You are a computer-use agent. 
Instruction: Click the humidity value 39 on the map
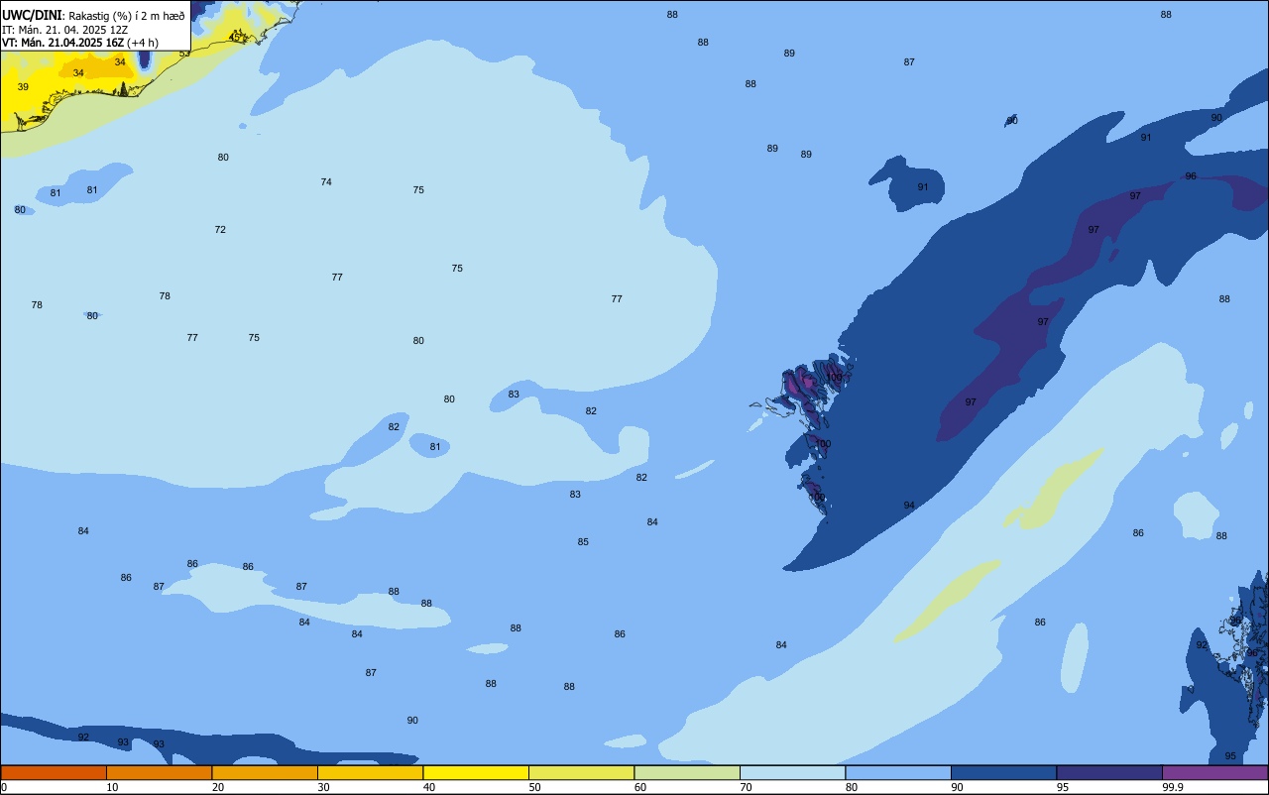pyautogui.click(x=23, y=87)
